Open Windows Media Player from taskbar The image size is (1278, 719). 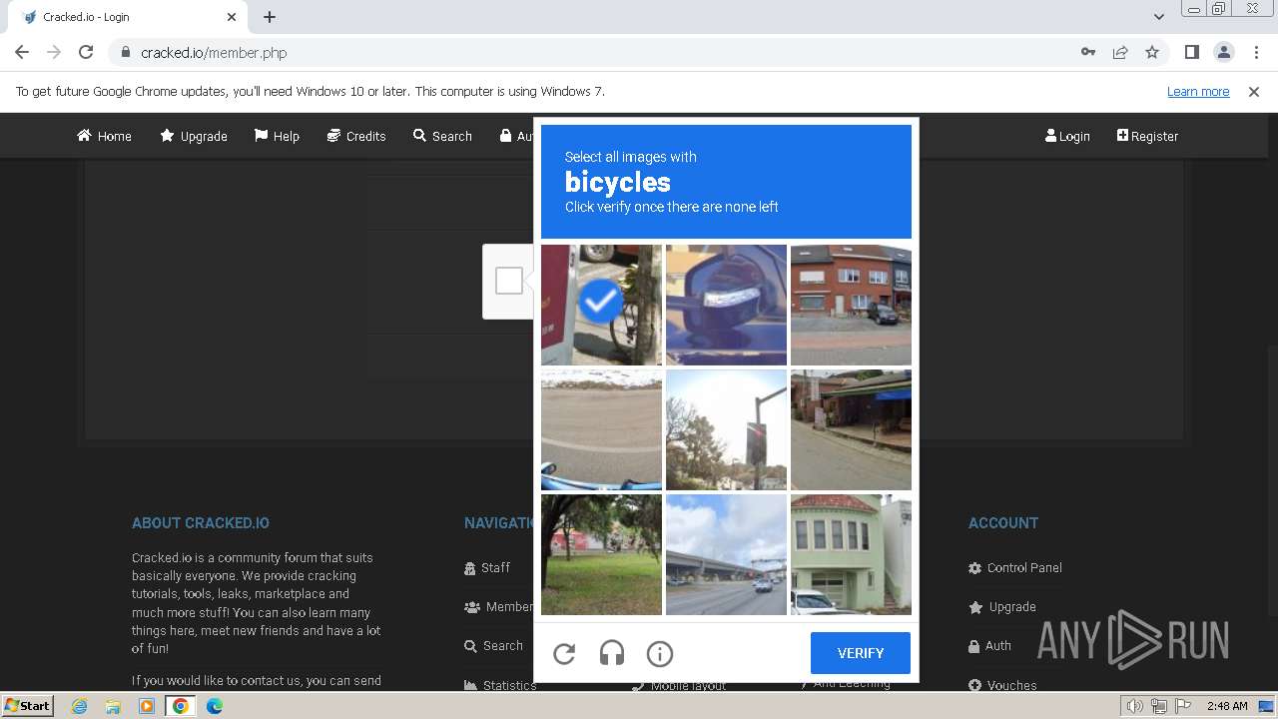[x=147, y=706]
